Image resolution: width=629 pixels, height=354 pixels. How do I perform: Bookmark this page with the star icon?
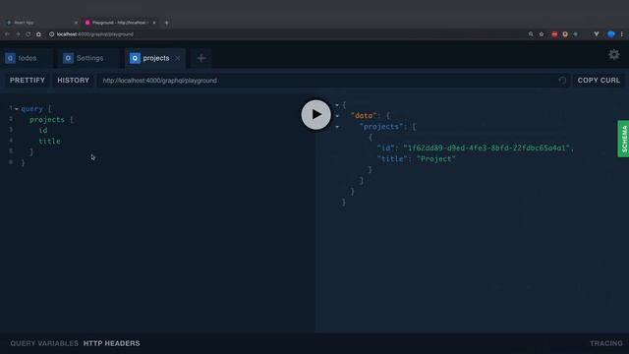(x=542, y=34)
